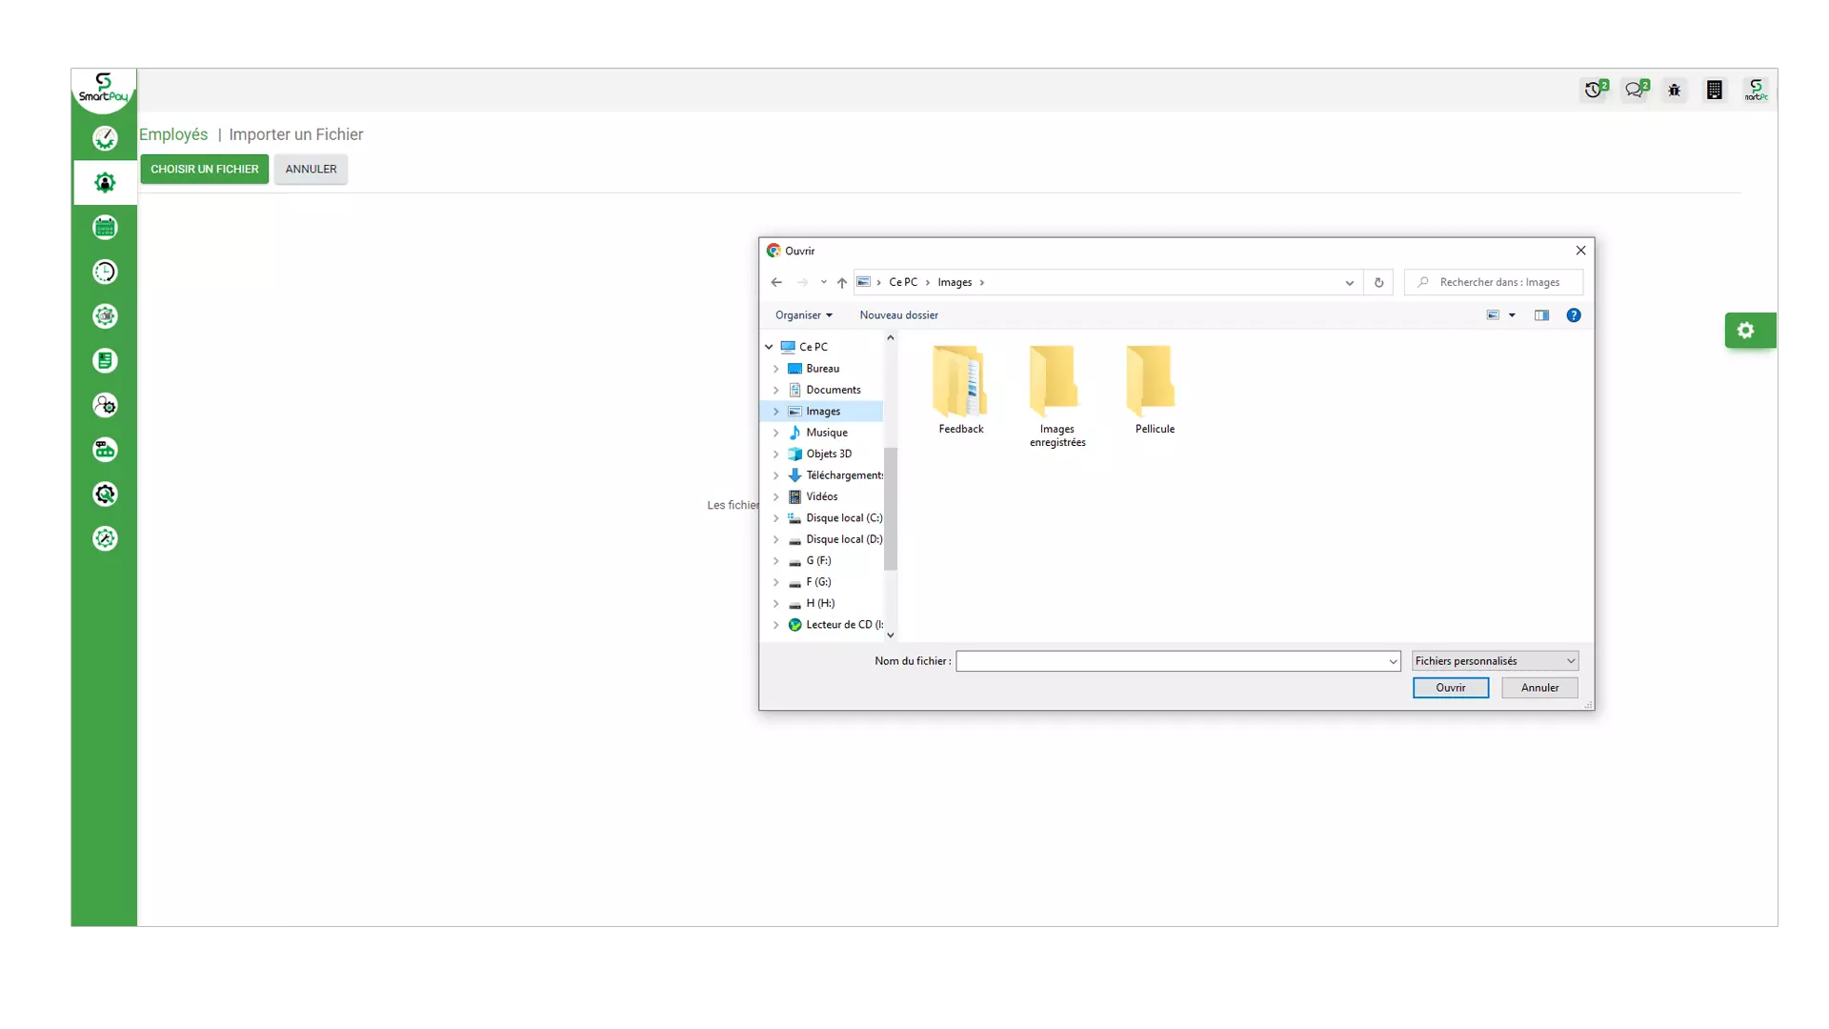
Task: Open recent locations dropdown beside forward arrow
Action: (824, 282)
